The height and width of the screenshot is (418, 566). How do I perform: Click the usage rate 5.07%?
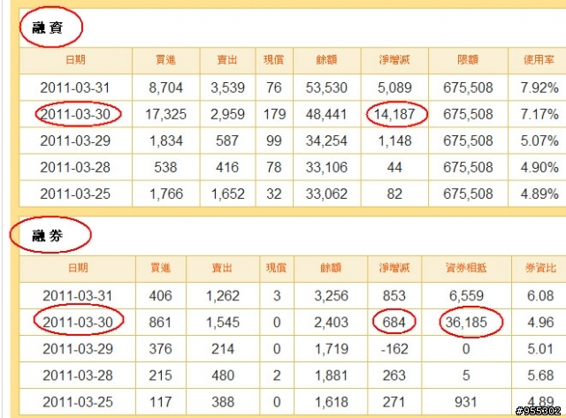[539, 141]
